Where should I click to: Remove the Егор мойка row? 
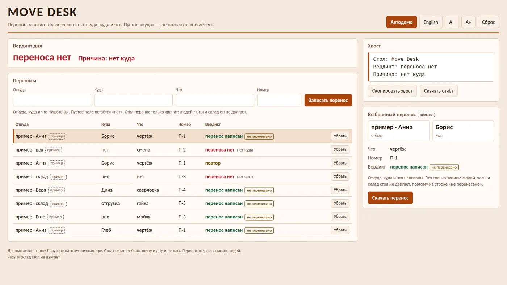(340, 217)
